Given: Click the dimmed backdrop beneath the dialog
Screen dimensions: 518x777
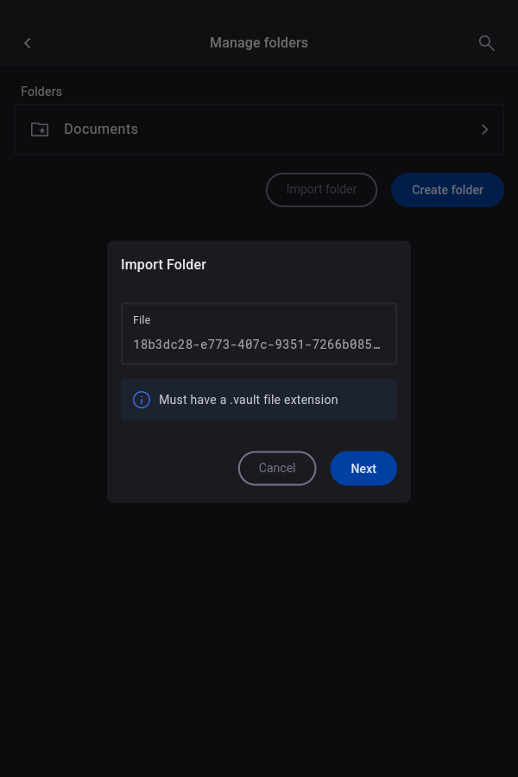Looking at the screenshot, I should click(259, 639).
